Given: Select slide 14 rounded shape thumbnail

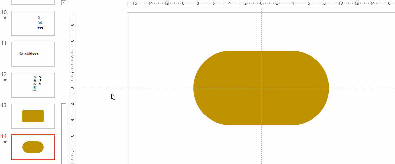Looking at the screenshot, I should click(33, 147).
